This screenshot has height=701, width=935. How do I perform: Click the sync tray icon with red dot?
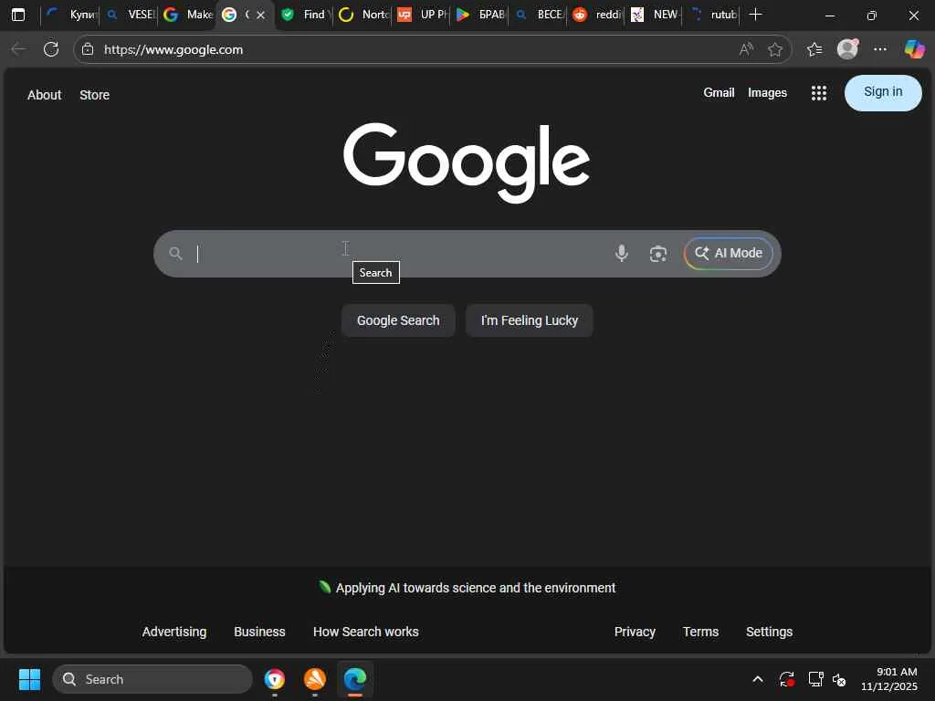786,679
